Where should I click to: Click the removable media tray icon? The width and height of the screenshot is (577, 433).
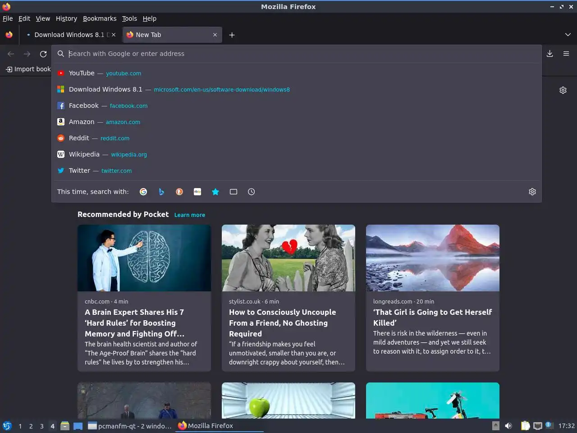click(x=495, y=426)
